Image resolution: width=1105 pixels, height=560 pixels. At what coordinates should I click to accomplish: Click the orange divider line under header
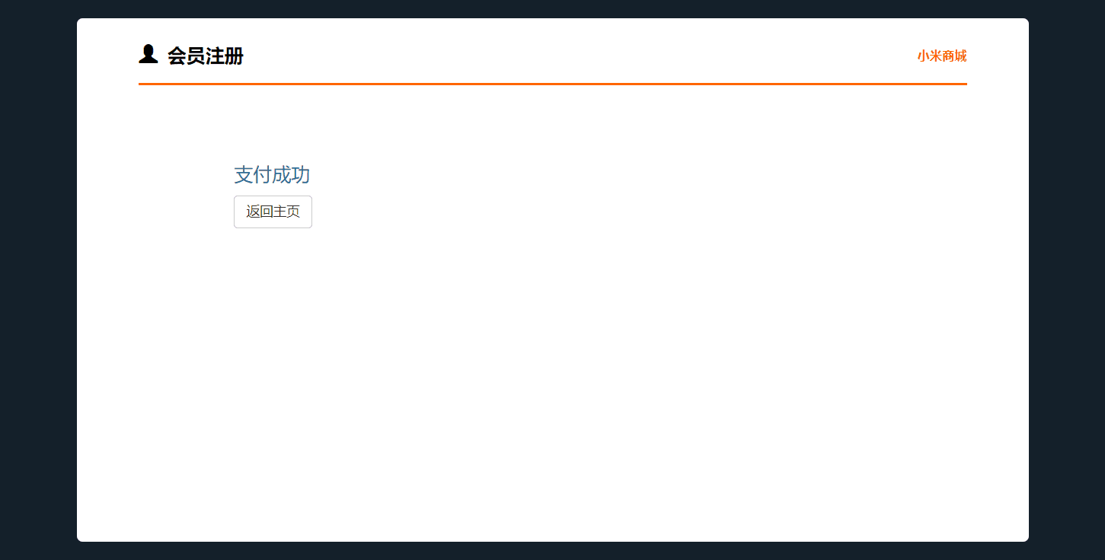(x=553, y=84)
